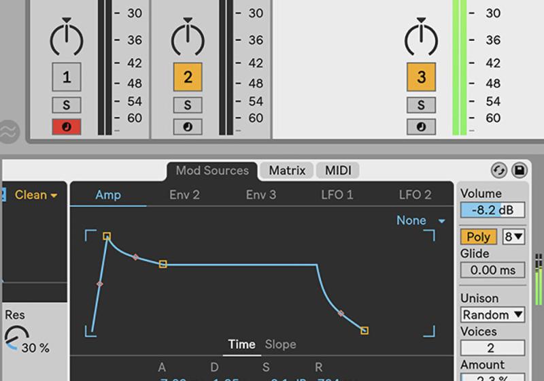Select the LFO 1 modulation tab
Image resolution: width=544 pixels, height=381 pixels.
(337, 195)
